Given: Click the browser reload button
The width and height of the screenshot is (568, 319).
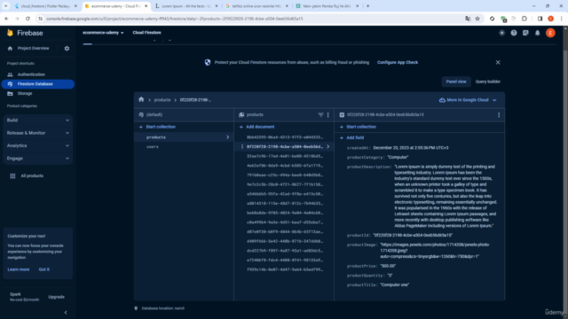Looking at the screenshot, I should [x=28, y=19].
